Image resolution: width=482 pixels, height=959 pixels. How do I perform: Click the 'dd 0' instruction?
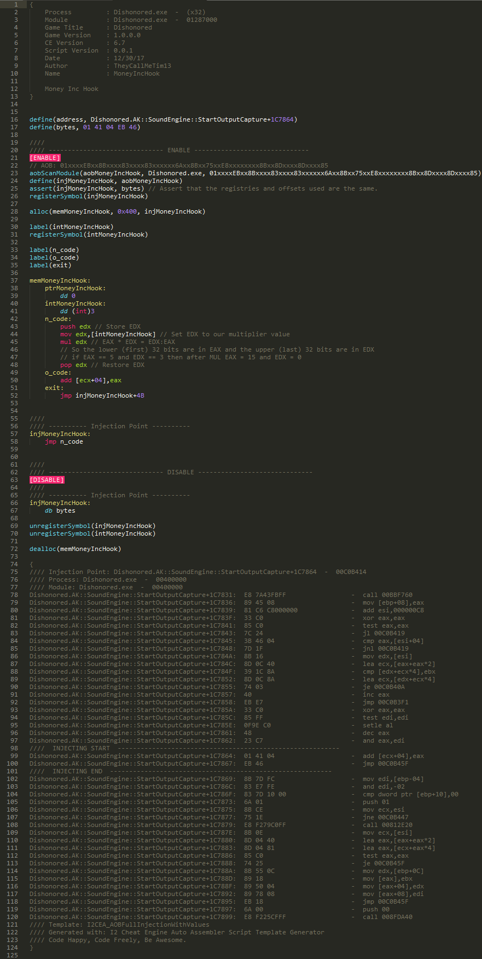[68, 296]
